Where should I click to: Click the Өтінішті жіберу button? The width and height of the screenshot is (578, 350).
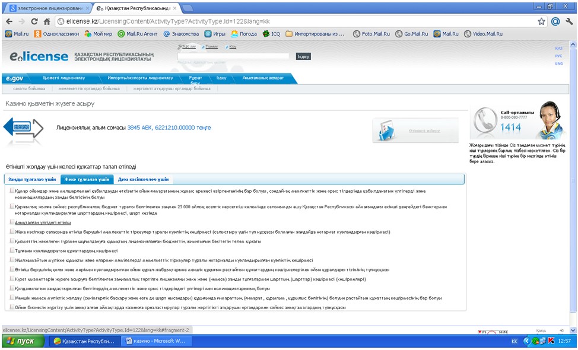(x=415, y=131)
